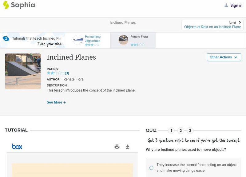246x177 pixels.
Task: Open the Other Actions dropdown
Action: (x=224, y=57)
